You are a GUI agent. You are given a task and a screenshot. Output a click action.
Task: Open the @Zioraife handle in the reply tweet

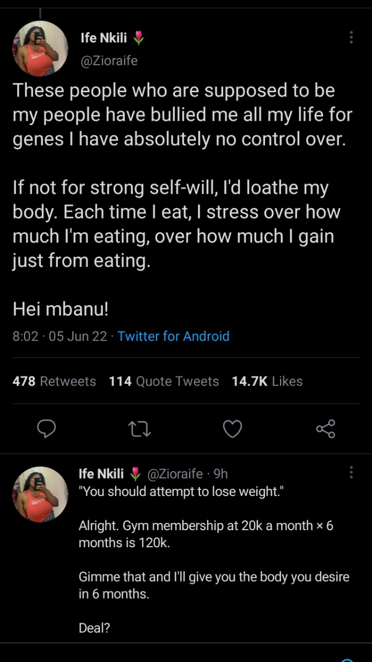coord(174,473)
